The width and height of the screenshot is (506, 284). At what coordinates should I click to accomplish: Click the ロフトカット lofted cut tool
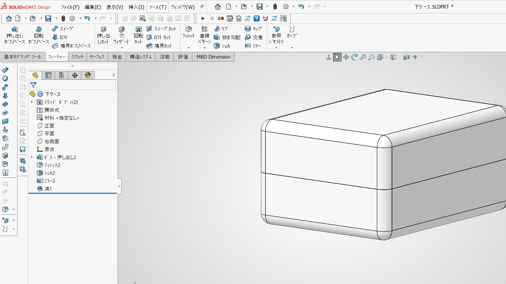coord(159,37)
